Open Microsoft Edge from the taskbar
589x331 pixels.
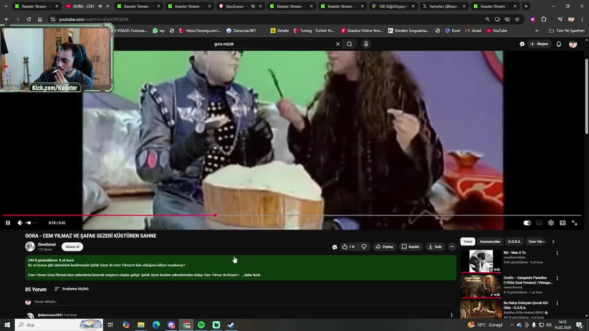[x=156, y=325]
